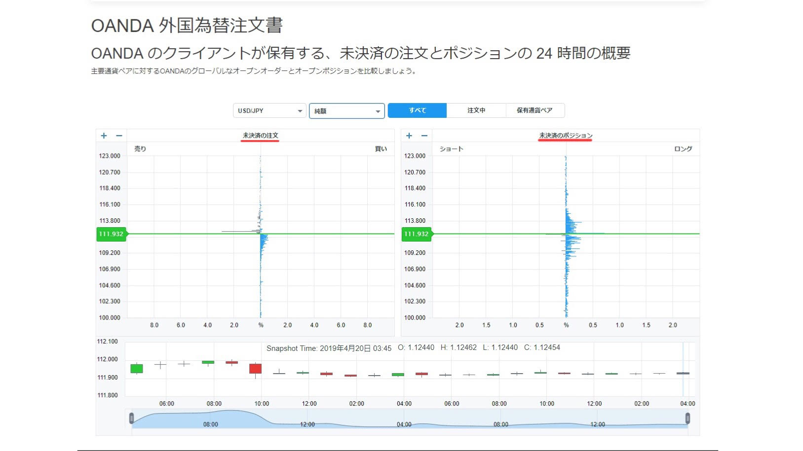Zoom out on the 未決済のポジション chart
This screenshot has width=803, height=451.
(424, 136)
